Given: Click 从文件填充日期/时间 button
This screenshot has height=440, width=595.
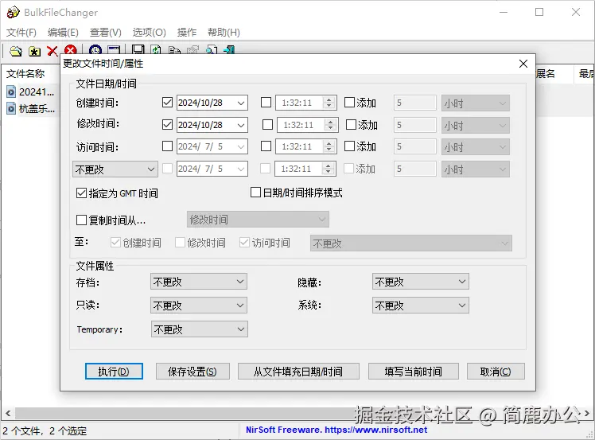Looking at the screenshot, I should click(x=298, y=372).
